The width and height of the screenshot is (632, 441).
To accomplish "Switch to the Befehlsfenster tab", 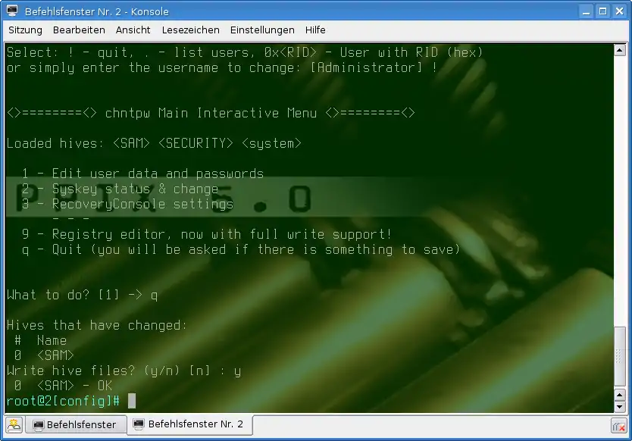I will (x=76, y=425).
